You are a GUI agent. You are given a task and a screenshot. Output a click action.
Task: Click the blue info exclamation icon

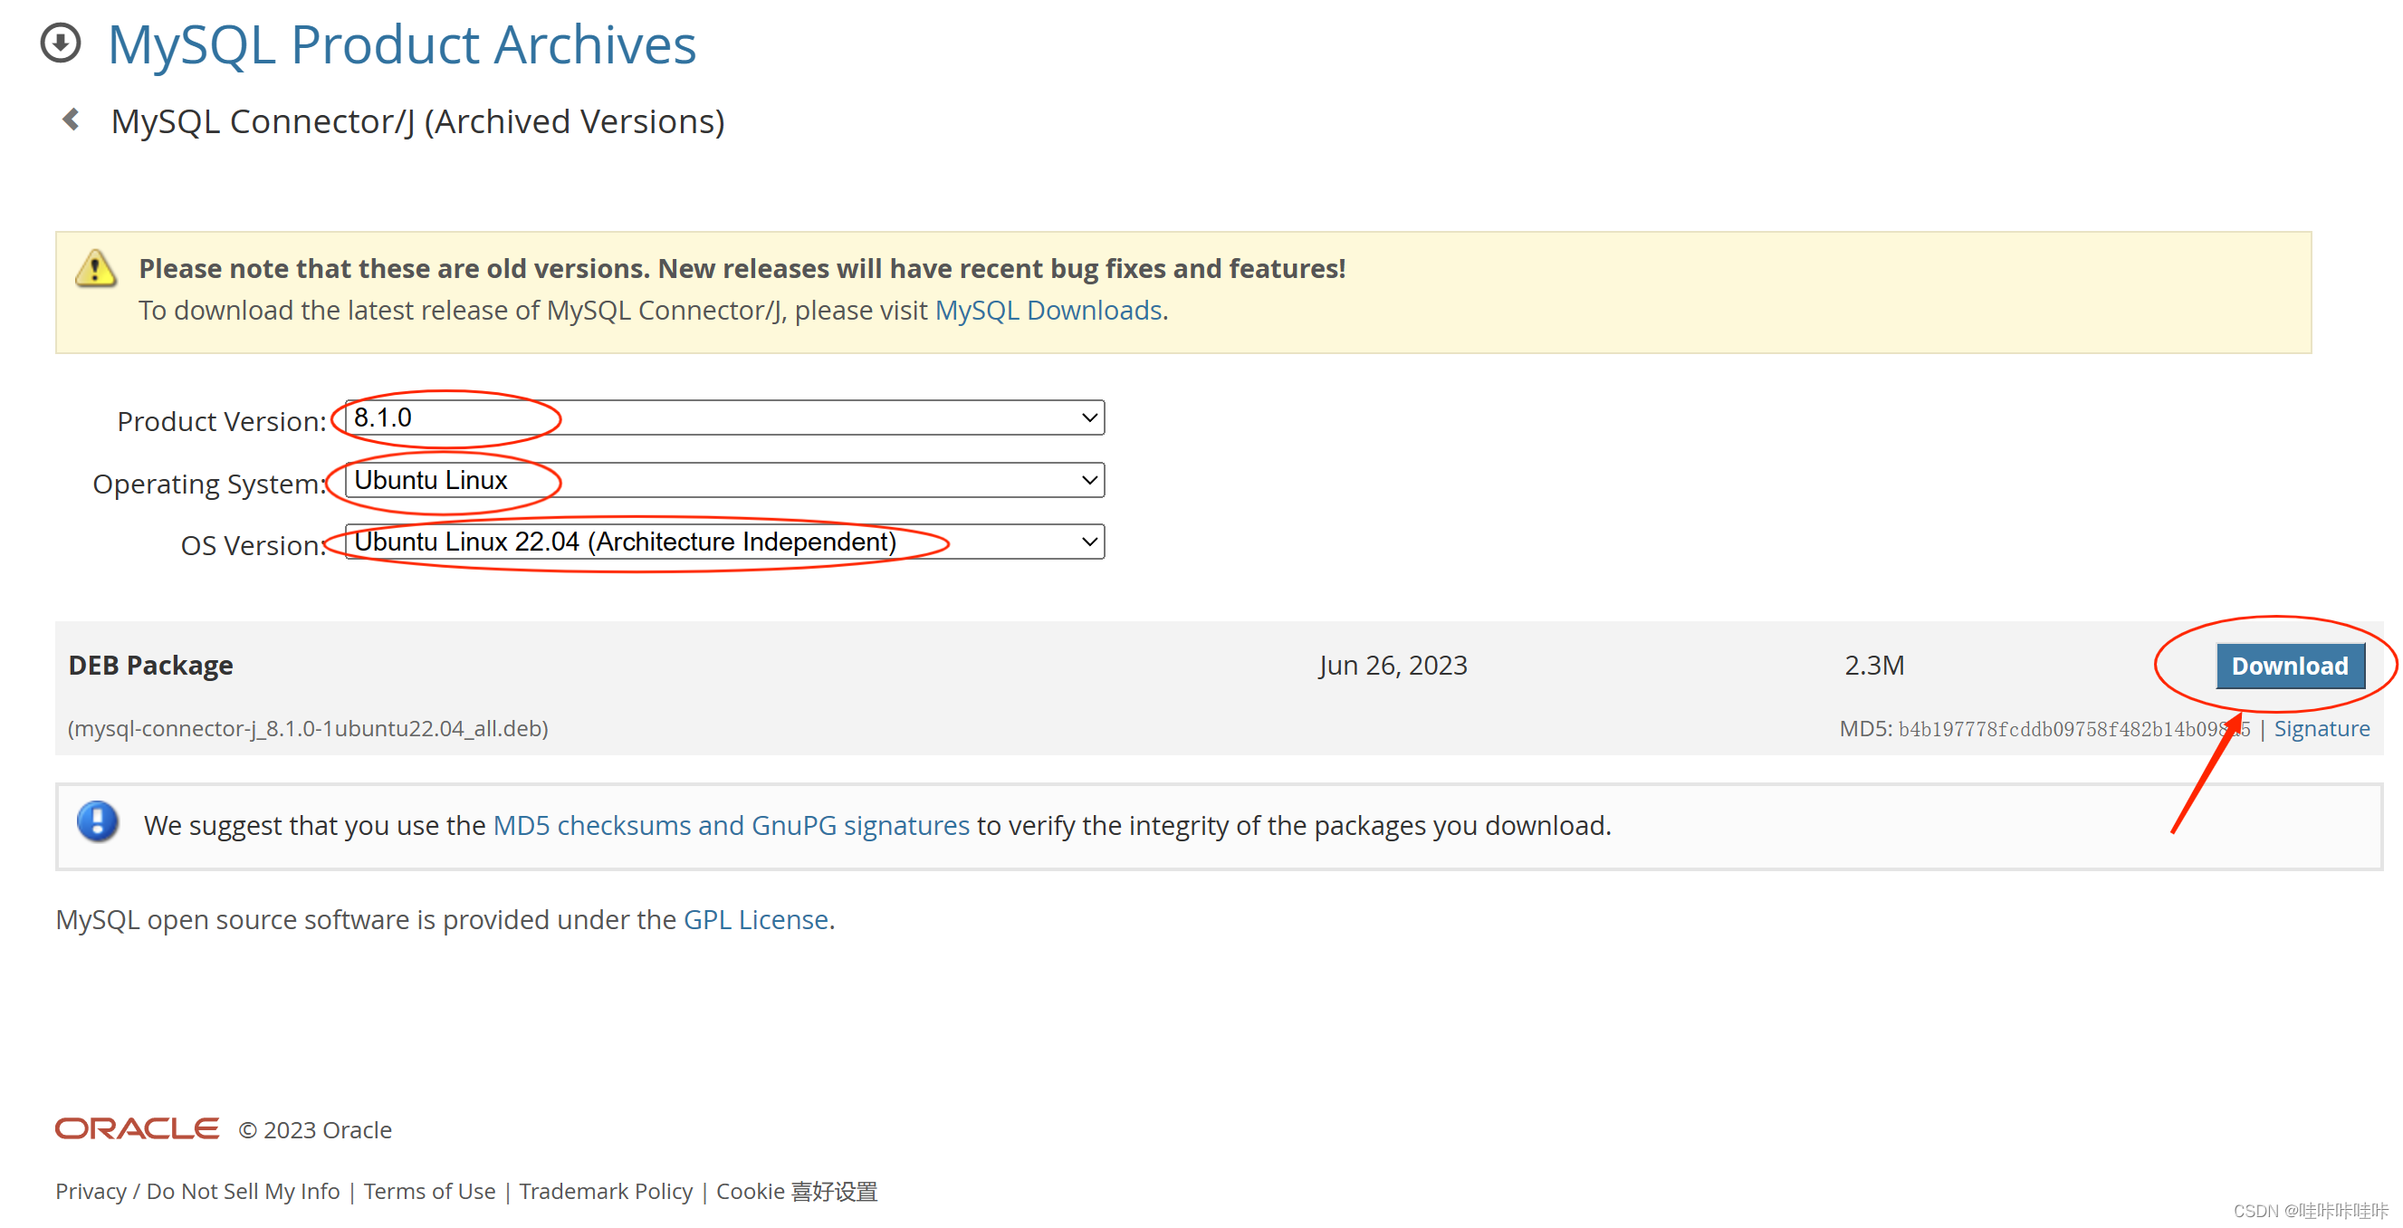[97, 822]
